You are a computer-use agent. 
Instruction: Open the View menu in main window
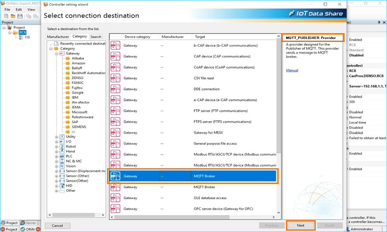[x=31, y=9]
